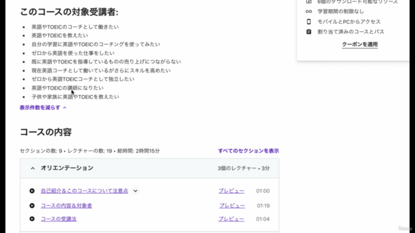Collapse list with 表示件数を減らす
Viewport: 415px width, 233px height.
tap(43, 107)
